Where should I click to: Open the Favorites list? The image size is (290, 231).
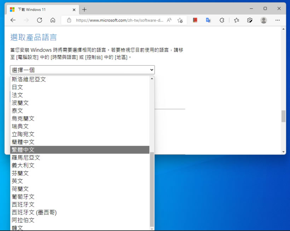pos(236,20)
